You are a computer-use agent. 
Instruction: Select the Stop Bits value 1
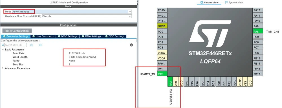(x=69, y=64)
